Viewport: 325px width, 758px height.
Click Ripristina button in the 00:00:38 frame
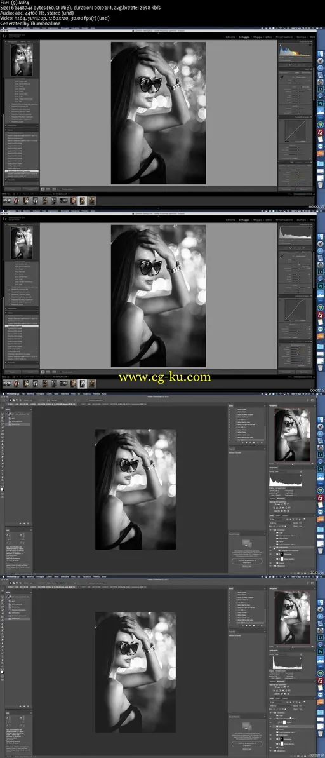(x=304, y=189)
